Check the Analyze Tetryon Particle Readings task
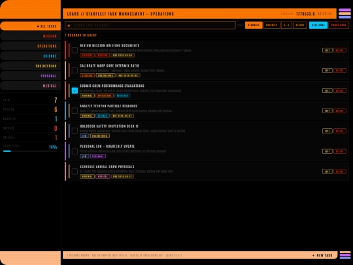The width and height of the screenshot is (353, 265). coord(75,111)
